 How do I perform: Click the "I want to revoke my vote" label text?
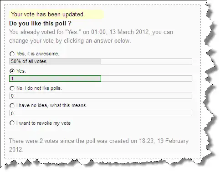pos(43,123)
